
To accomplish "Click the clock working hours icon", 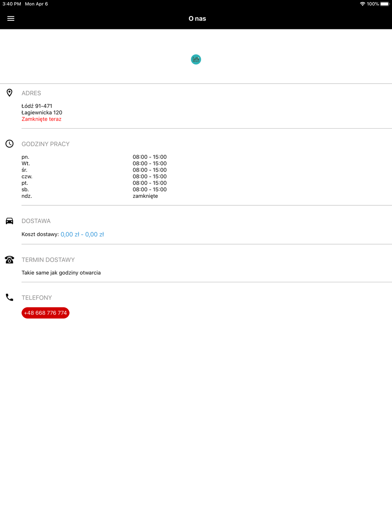I will tap(9, 144).
